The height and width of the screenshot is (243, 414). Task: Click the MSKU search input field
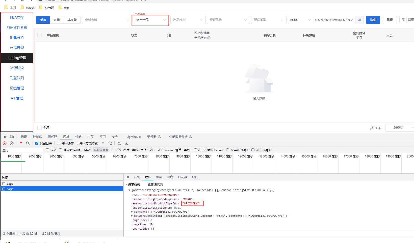point(334,20)
